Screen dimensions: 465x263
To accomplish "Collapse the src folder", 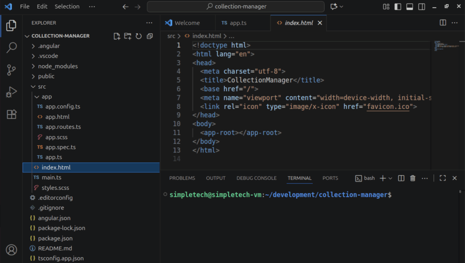I will click(42, 86).
